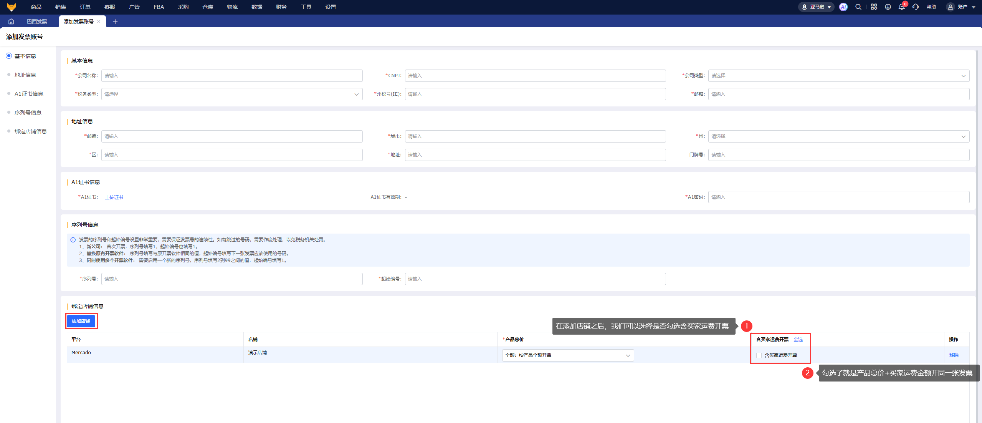
Task: Select the 基本信息 step radio
Action: pyautogui.click(x=9, y=56)
